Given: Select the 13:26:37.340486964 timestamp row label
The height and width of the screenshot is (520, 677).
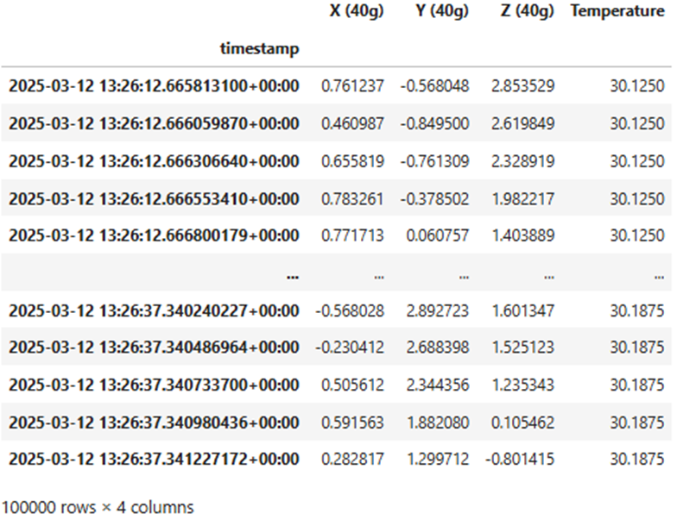Looking at the screenshot, I should click(x=154, y=348).
